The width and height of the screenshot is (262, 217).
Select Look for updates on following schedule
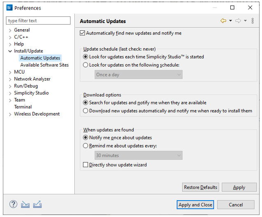pyautogui.click(x=86, y=65)
